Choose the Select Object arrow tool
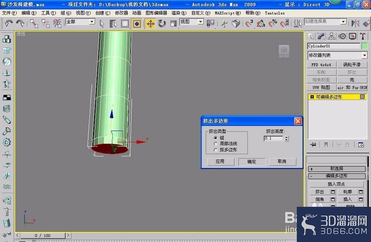 tap(102, 24)
